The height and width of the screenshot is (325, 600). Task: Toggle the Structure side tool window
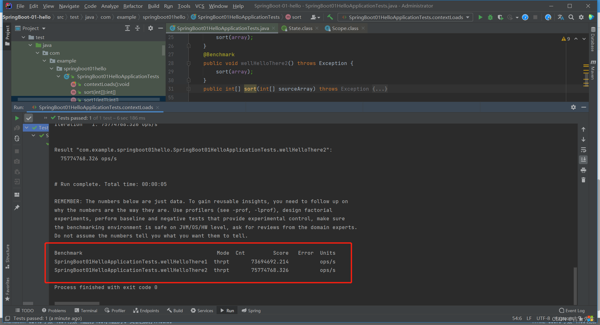tap(7, 256)
